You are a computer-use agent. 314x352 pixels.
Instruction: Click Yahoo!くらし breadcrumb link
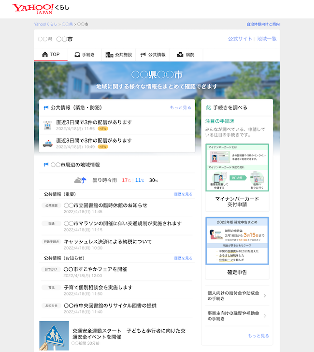click(46, 24)
